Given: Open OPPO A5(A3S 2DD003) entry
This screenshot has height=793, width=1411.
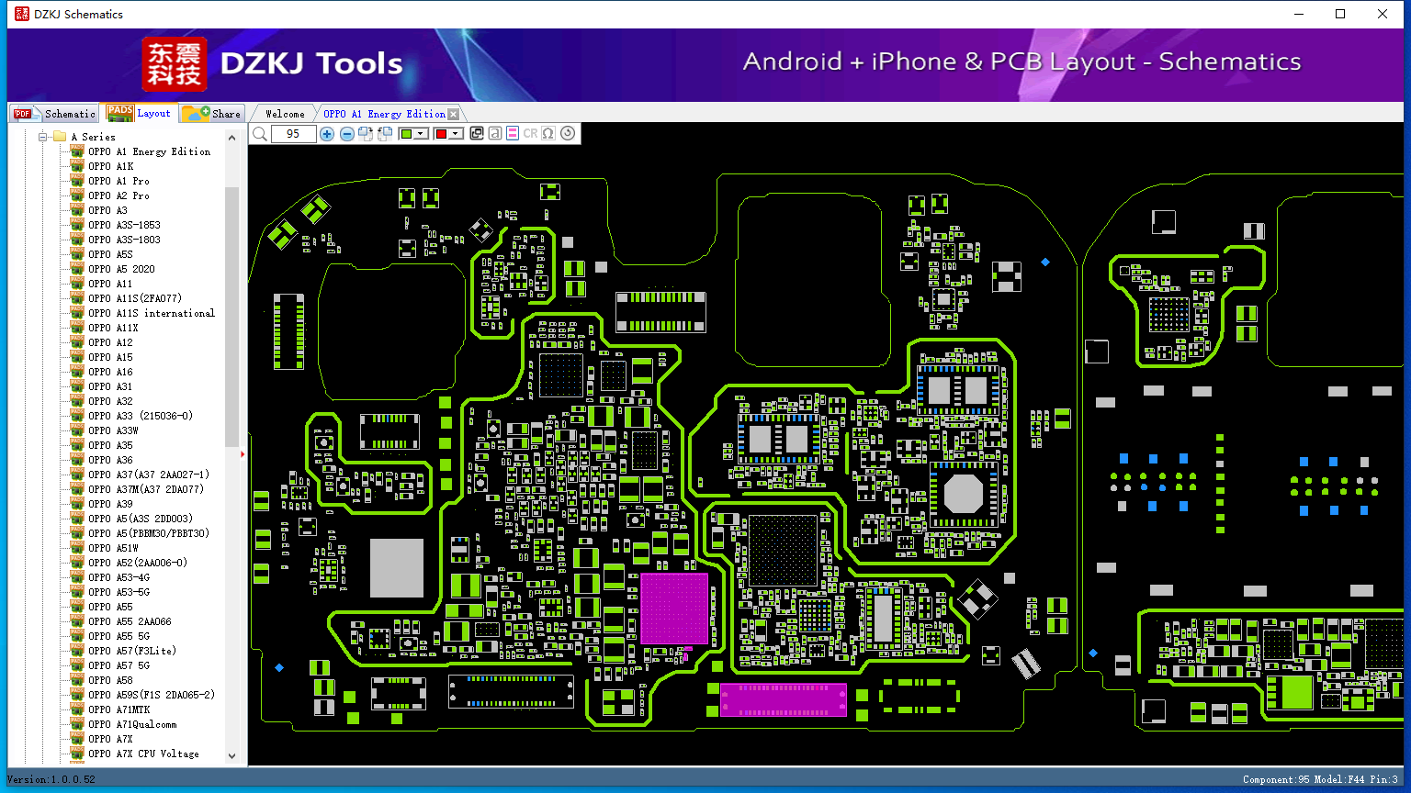Looking at the screenshot, I should click(141, 519).
